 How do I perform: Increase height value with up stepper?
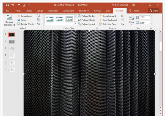150,16
